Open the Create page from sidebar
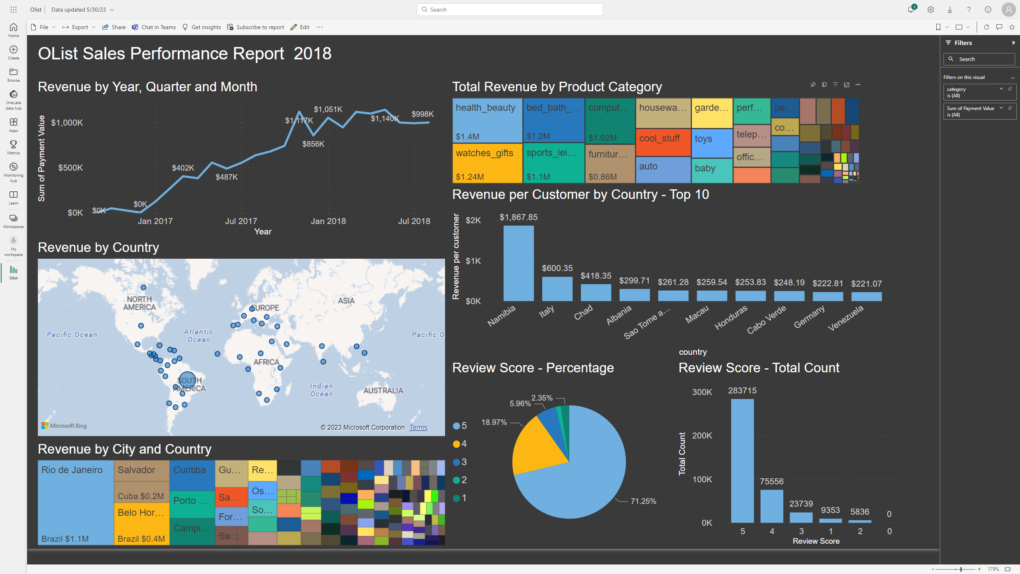 (14, 52)
